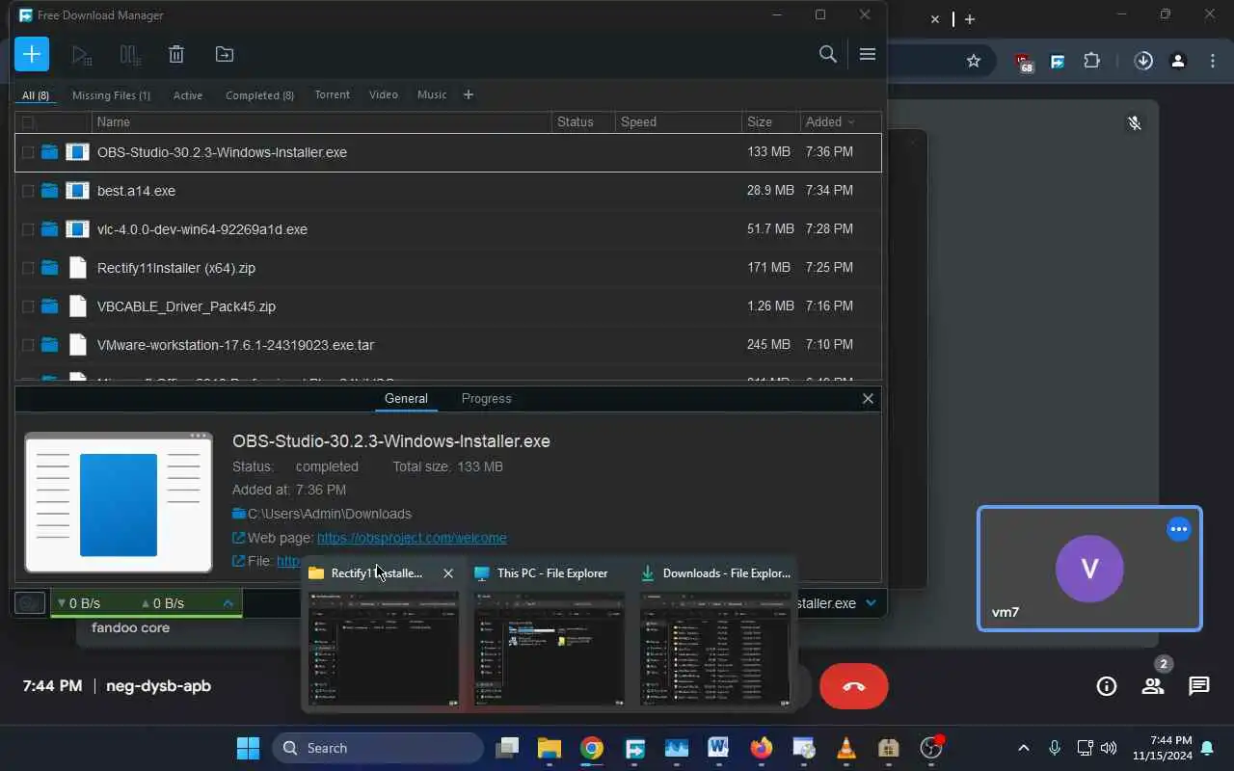The height and width of the screenshot is (771, 1234).
Task: Switch to Completed (8) tab
Action: 259,95
